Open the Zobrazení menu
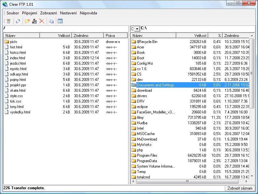Viewport: 258px width, 194px height. (x=49, y=13)
